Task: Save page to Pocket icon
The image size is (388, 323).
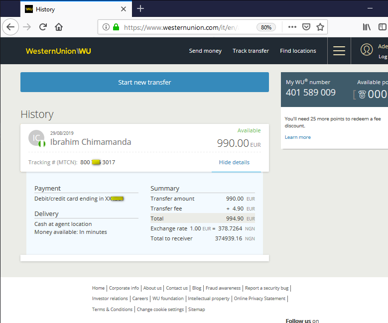Action: tap(306, 27)
